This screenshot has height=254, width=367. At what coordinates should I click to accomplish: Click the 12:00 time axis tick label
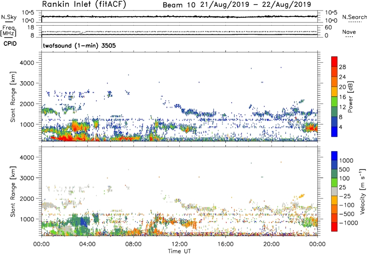coord(179,244)
